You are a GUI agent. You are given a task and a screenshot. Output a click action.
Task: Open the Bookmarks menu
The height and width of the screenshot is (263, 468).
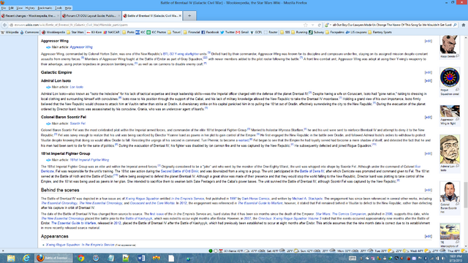click(x=45, y=8)
